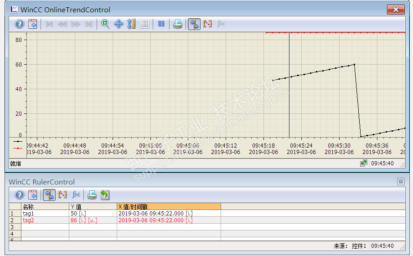Image resolution: width=413 pixels, height=256 pixels.
Task: Go to previous data record
Action: pyautogui.click(x=62, y=24)
